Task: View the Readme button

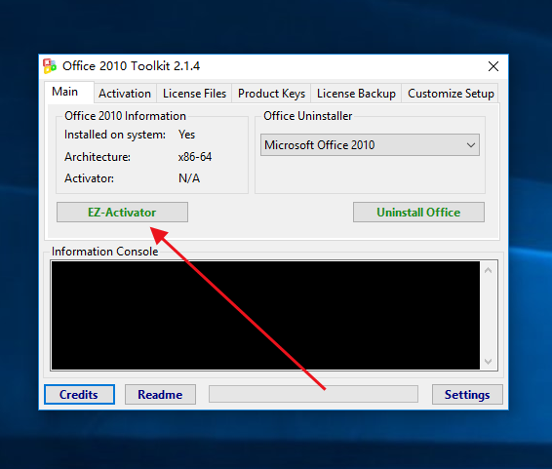Action: [x=160, y=395]
